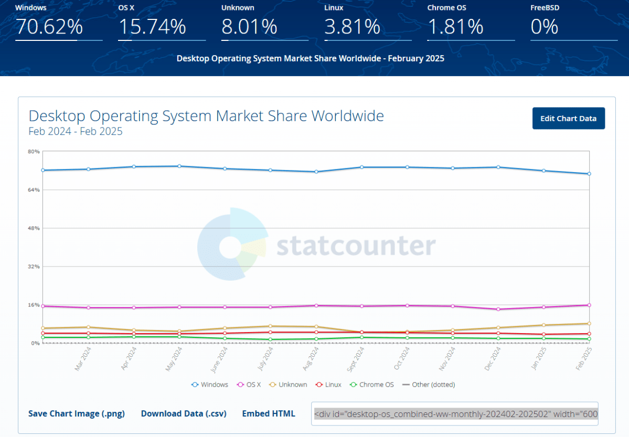The image size is (629, 437).
Task: Toggle OS X series in chart legend
Action: 249,385
